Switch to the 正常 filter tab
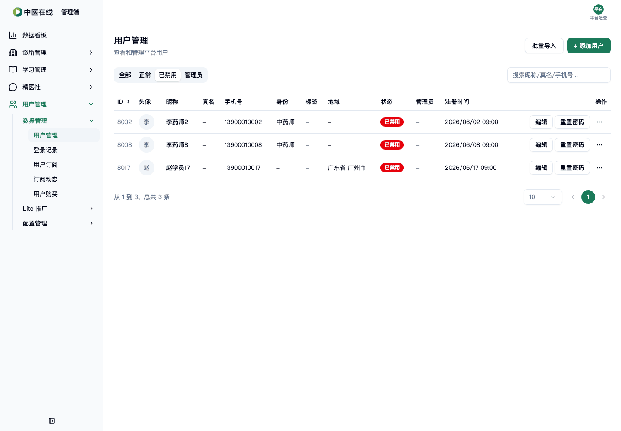The height and width of the screenshot is (431, 621). click(145, 75)
